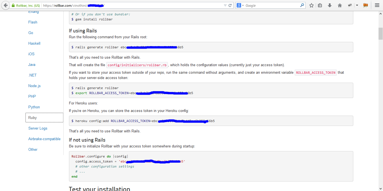Image resolution: width=383 pixels, height=191 pixels.
Task: Click the 'If not using Rails' heading
Action: point(87,140)
